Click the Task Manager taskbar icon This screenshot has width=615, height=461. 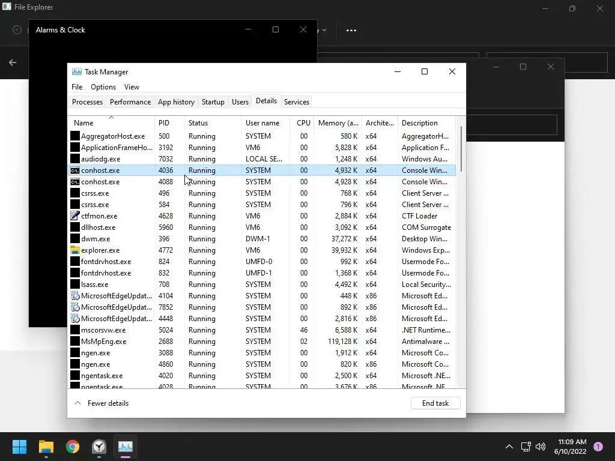point(126,447)
